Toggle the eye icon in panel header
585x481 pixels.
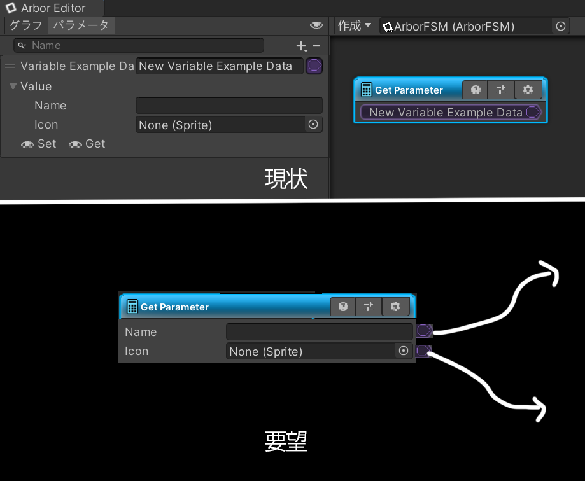coord(316,25)
